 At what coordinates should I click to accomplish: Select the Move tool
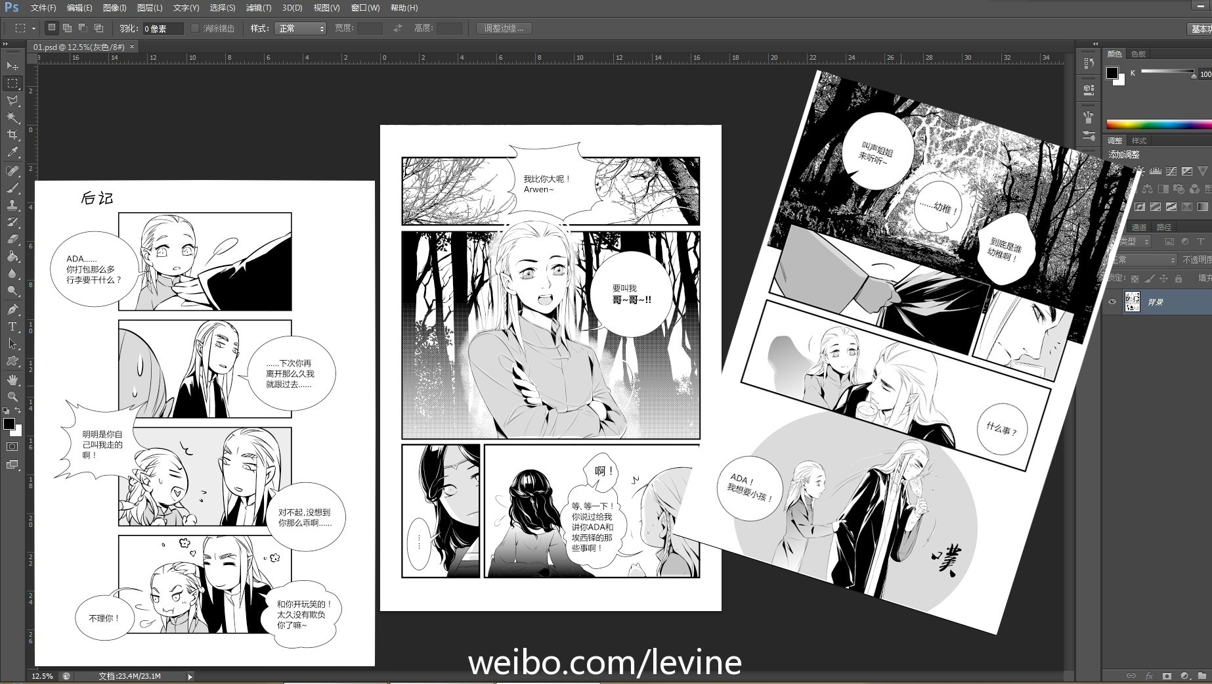(12, 66)
